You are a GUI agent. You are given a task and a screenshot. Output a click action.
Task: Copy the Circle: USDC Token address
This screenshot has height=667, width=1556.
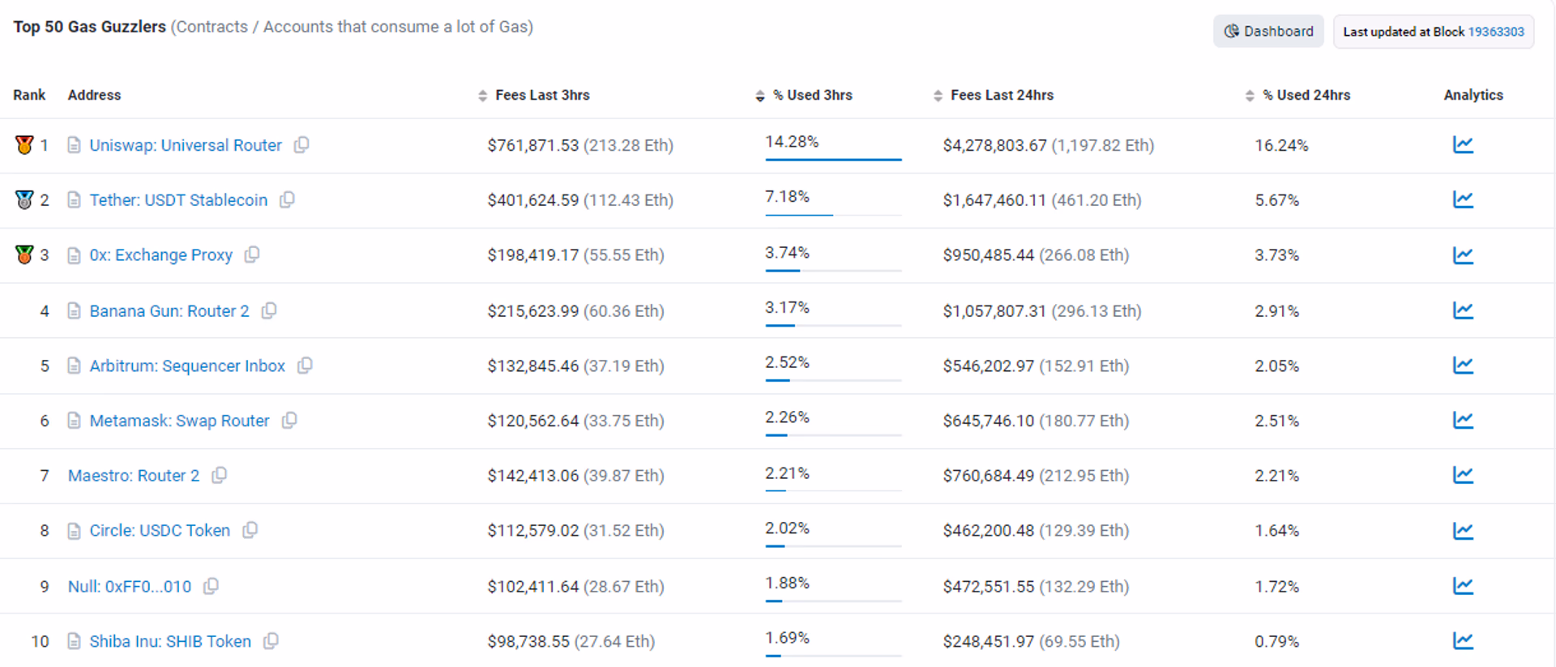250,530
